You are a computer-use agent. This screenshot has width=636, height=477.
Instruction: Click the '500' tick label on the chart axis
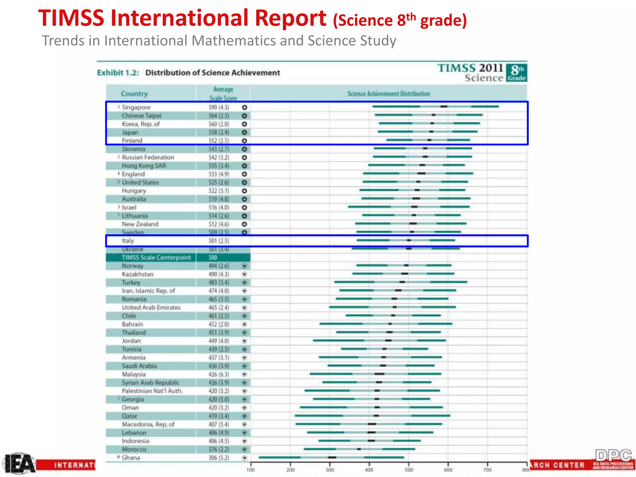[x=409, y=470]
